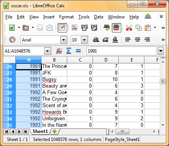This screenshot has width=169, height=146.
Task: Show more formatting toolbar buttons chevron
Action: point(163,40)
